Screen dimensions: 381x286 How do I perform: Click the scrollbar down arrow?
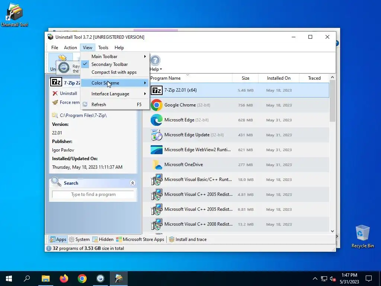point(332,231)
